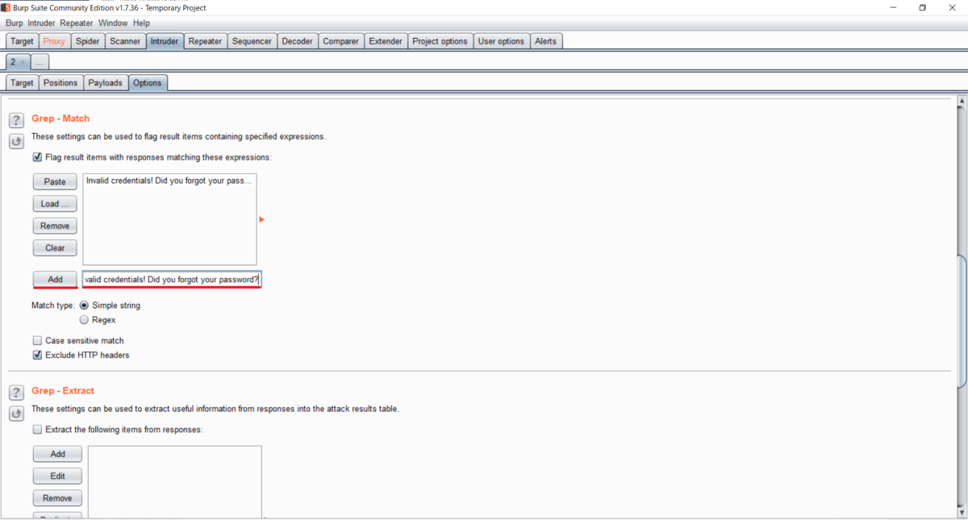
Task: Switch to the Extender tab
Action: click(x=386, y=41)
